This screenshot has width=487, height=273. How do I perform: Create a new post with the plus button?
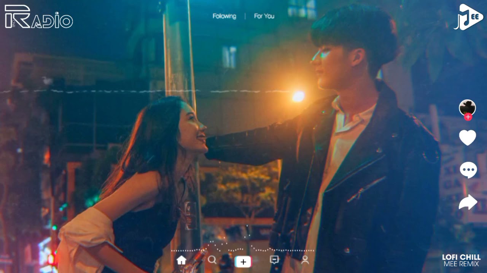(x=243, y=262)
